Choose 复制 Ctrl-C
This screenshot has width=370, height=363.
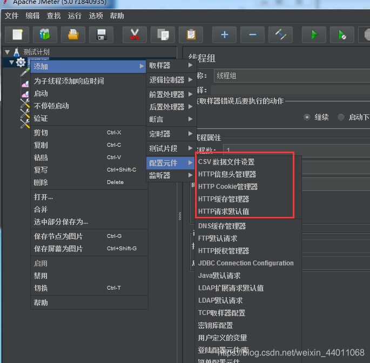[88, 145]
